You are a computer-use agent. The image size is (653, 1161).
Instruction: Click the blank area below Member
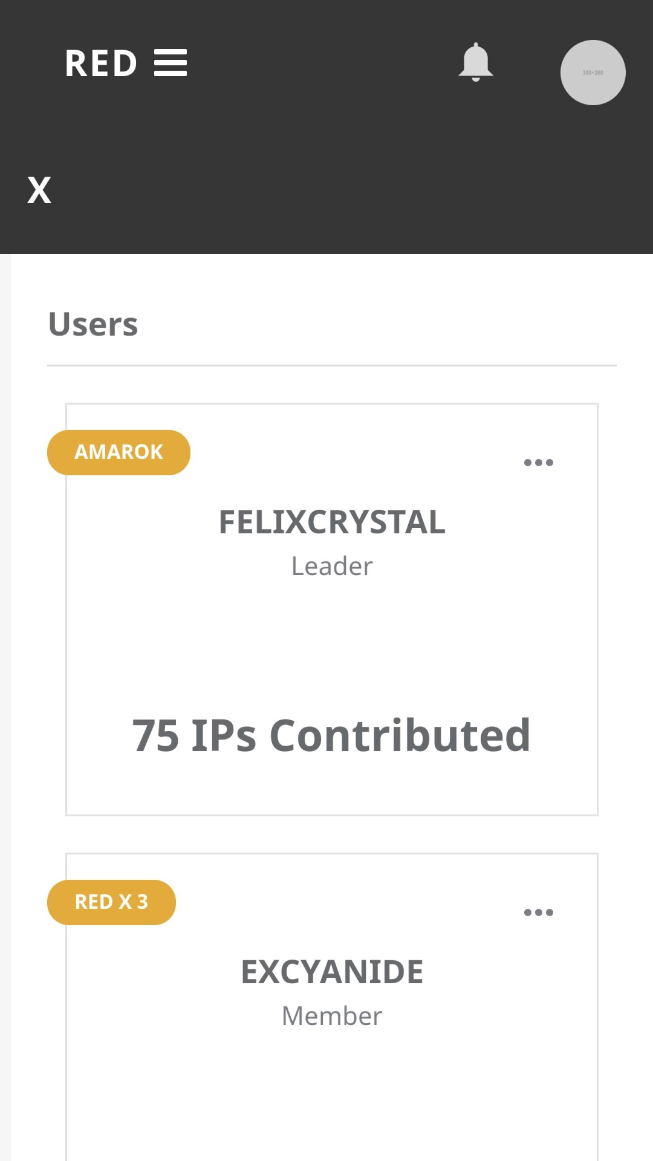click(x=331, y=1094)
